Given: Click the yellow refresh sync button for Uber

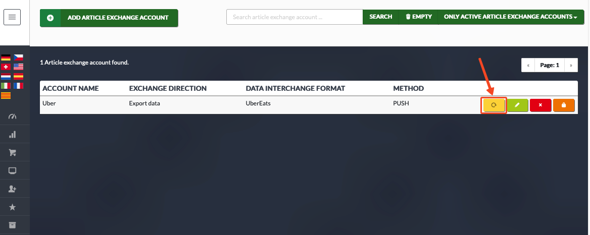Looking at the screenshot, I should (x=494, y=105).
